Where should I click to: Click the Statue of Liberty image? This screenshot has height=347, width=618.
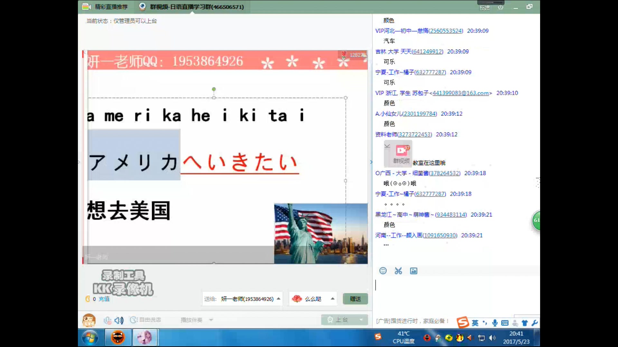[321, 234]
